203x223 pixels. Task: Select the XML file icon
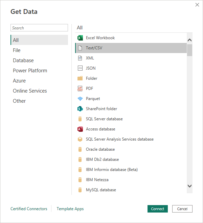point(80,58)
